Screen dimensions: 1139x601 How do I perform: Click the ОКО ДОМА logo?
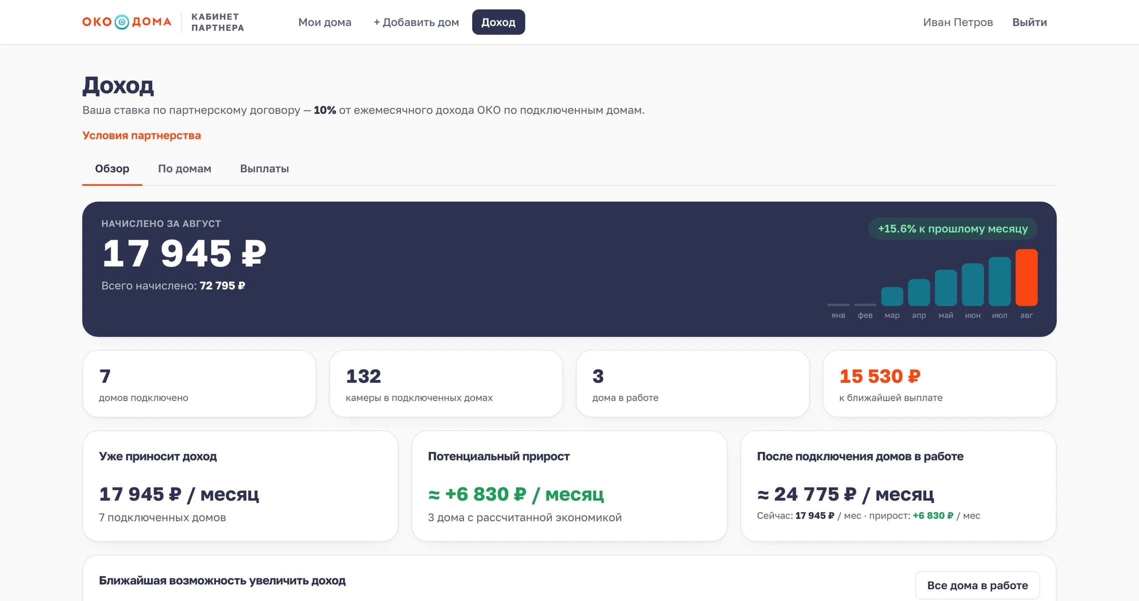tap(126, 22)
